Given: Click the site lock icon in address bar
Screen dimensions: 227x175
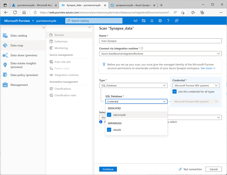Looking at the screenshot, I should click(x=35, y=12).
